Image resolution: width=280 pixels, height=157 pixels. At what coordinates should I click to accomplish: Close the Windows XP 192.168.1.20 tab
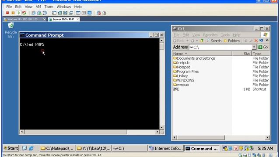tap(44, 19)
